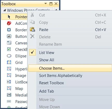Collapse the Windows Phone Controls group
The image size is (112, 109).
(x=4, y=10)
